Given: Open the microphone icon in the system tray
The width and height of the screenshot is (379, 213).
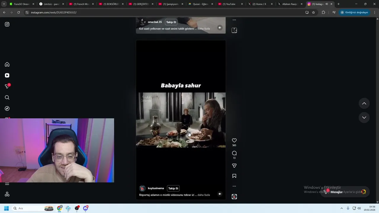Looking at the screenshot, I should 348,208.
